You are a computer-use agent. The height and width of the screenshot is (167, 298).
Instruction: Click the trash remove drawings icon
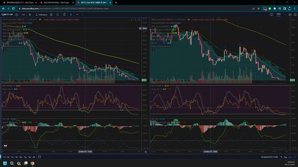coord(64,15)
